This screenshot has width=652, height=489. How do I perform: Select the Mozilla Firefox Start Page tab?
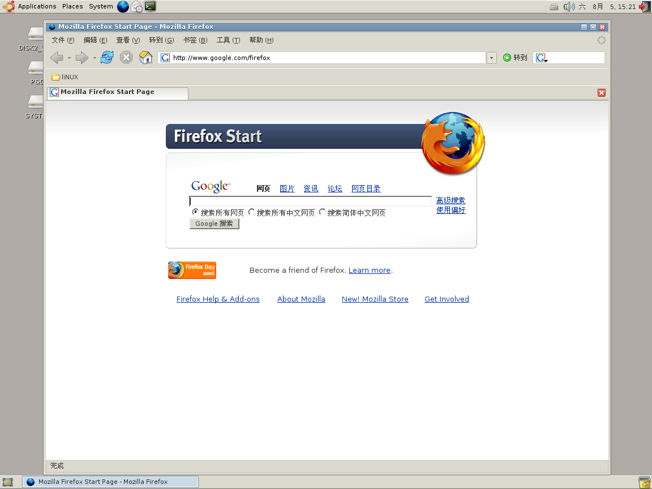118,92
